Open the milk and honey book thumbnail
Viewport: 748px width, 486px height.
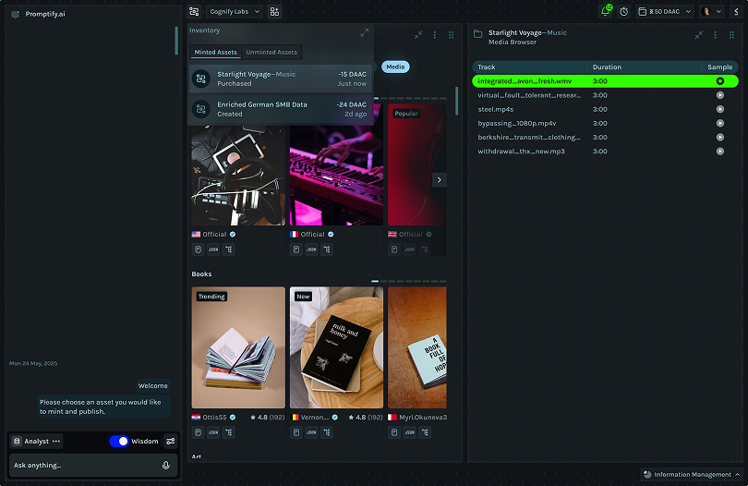[x=336, y=347]
